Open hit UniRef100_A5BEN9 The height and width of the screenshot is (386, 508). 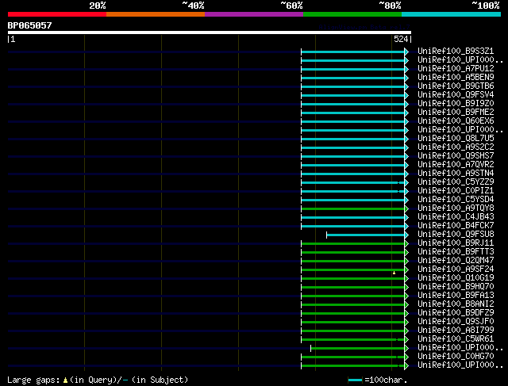point(456,78)
